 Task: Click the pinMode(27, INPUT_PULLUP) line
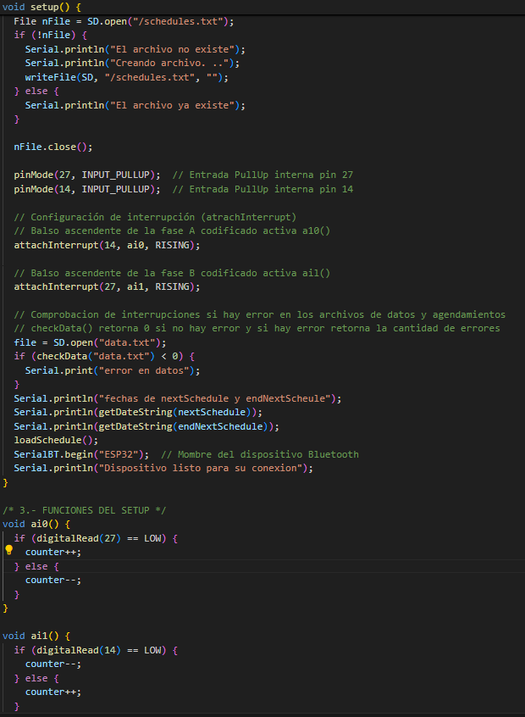coord(86,175)
